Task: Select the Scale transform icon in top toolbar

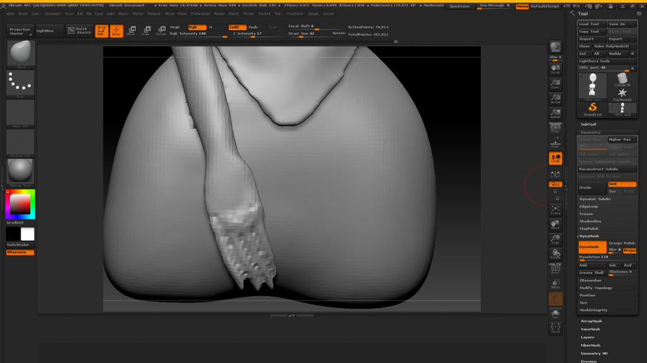Action: [146, 31]
